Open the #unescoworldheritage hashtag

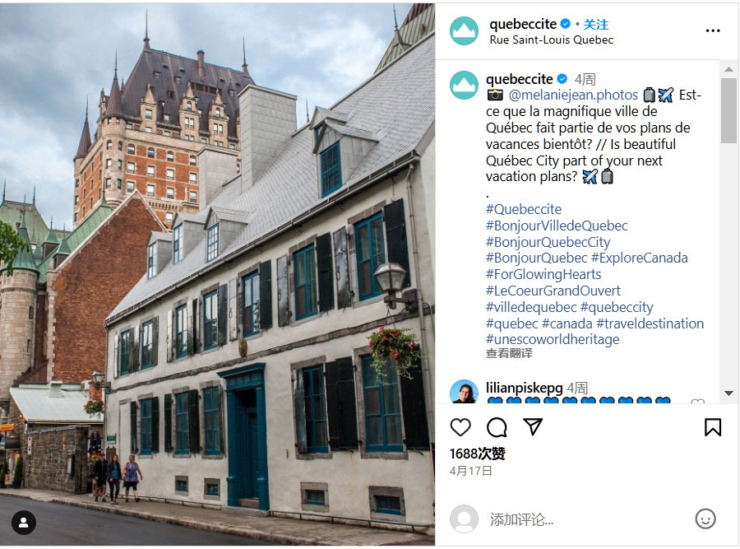click(x=553, y=339)
